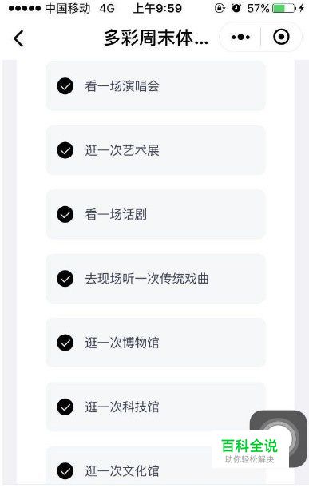This screenshot has width=309, height=488.
Task: Uncheck 逛一次艺术展 checkmark
Action: pos(65,150)
